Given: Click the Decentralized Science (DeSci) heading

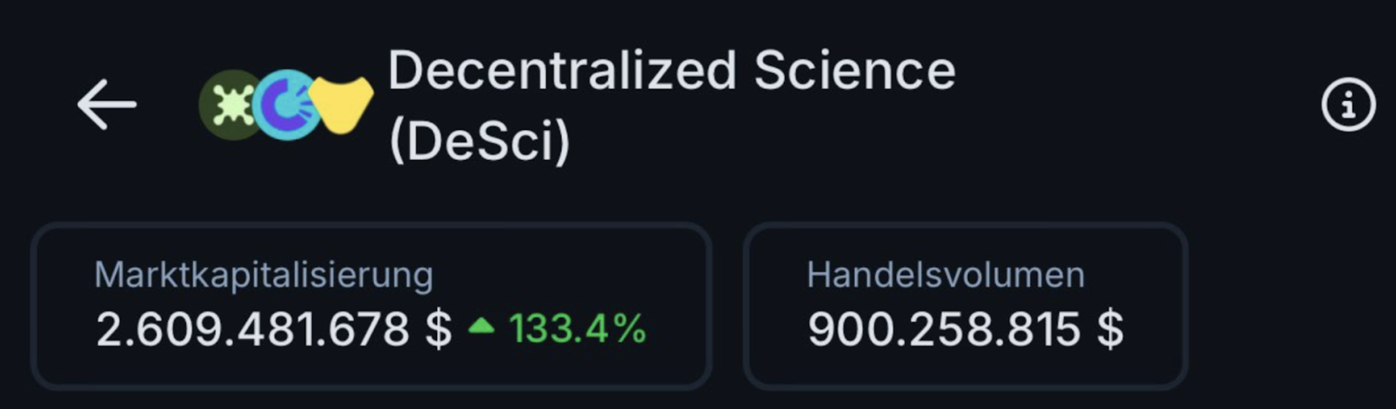Looking at the screenshot, I should 671,106.
